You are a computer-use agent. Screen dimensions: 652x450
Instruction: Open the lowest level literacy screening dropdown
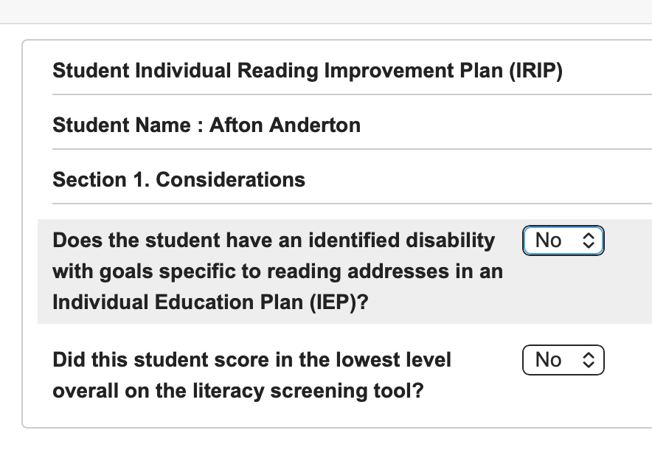click(563, 360)
